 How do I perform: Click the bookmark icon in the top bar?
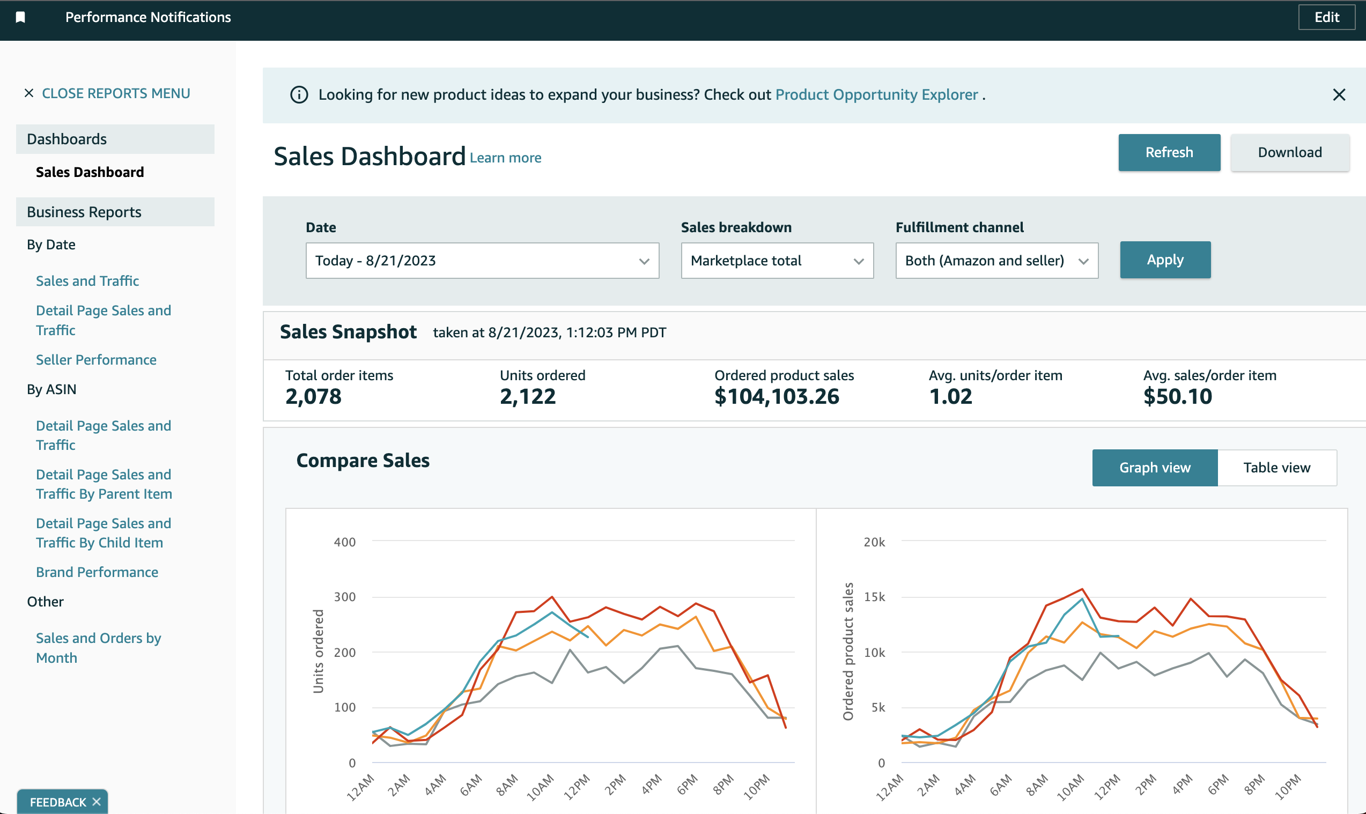coord(20,17)
